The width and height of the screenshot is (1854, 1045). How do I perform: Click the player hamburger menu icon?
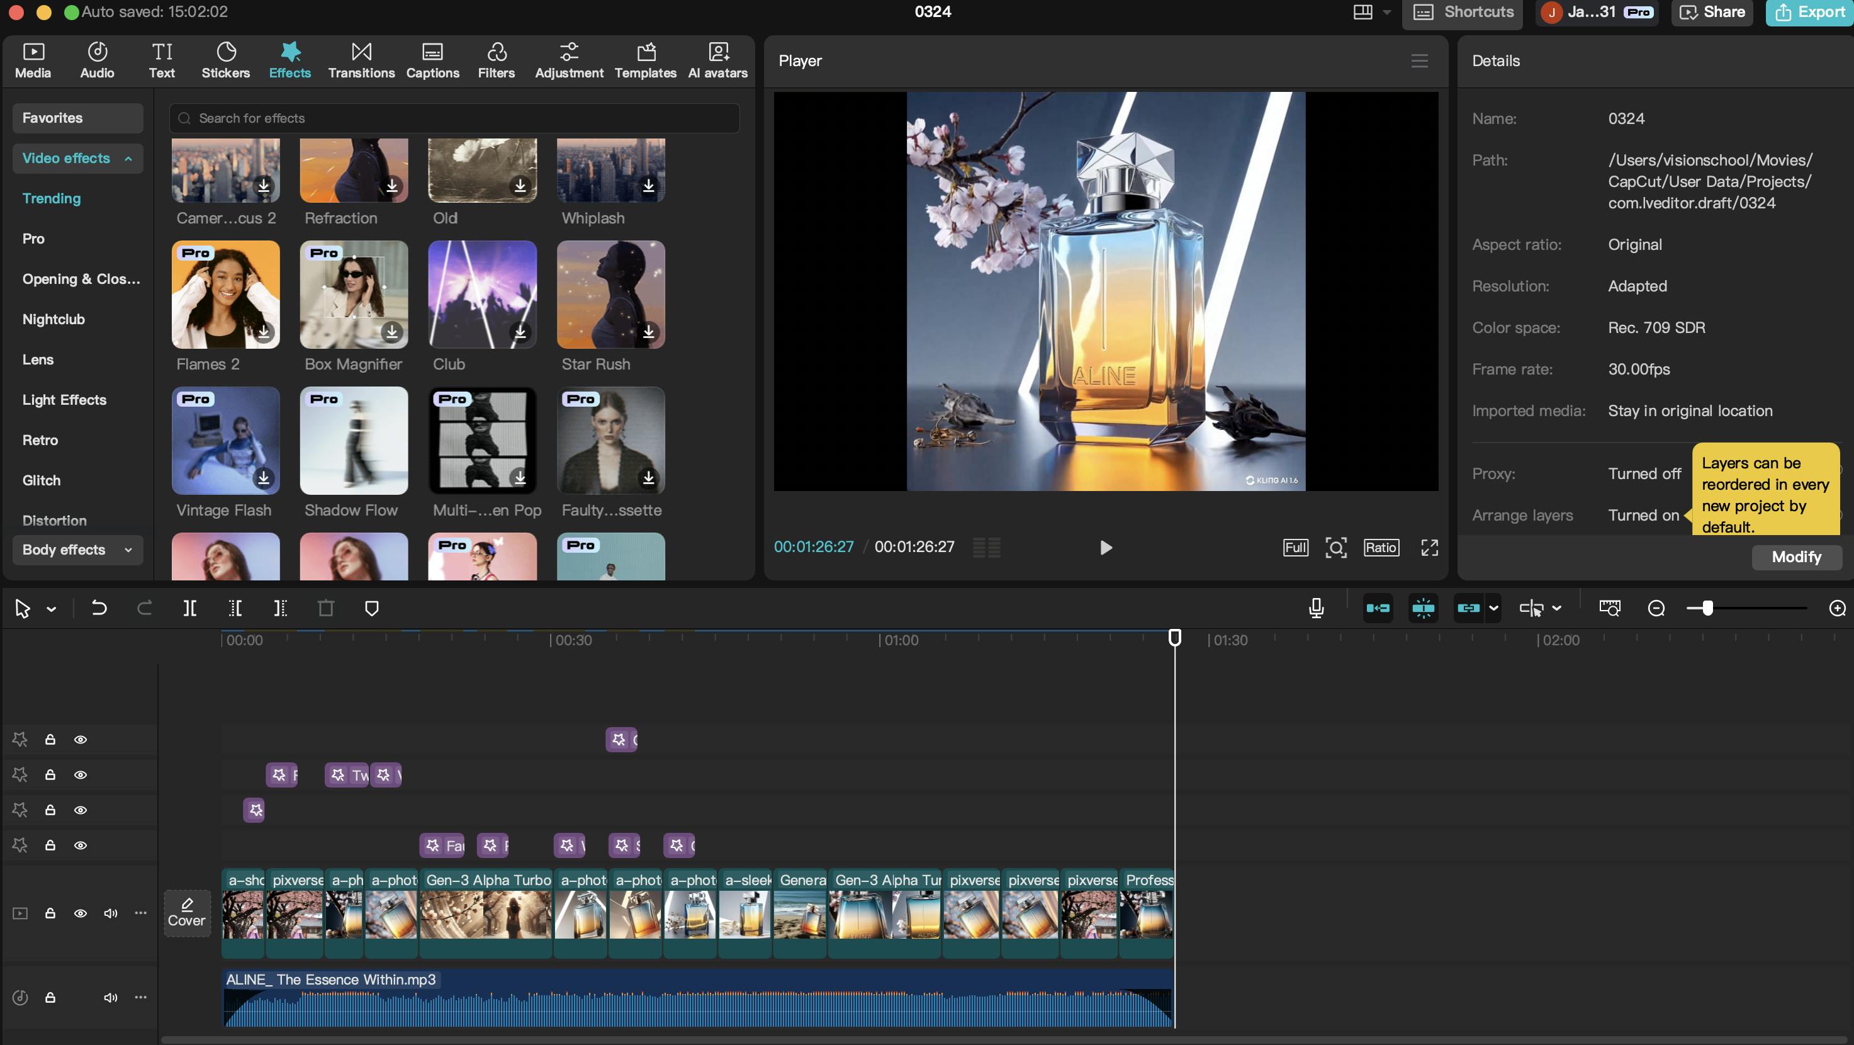pyautogui.click(x=1419, y=61)
